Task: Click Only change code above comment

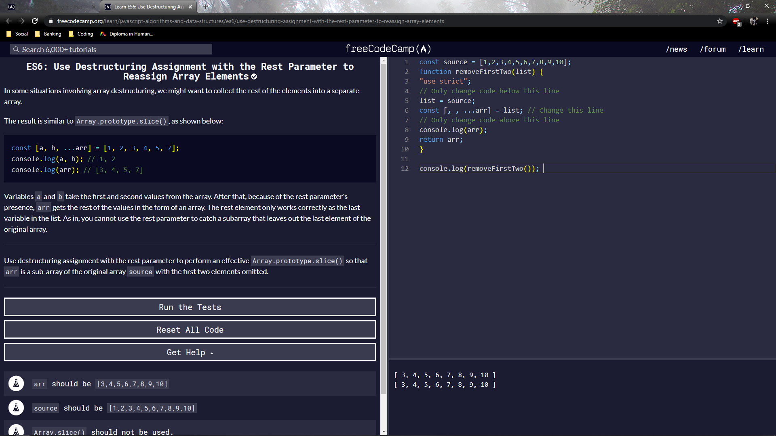Action: [489, 120]
